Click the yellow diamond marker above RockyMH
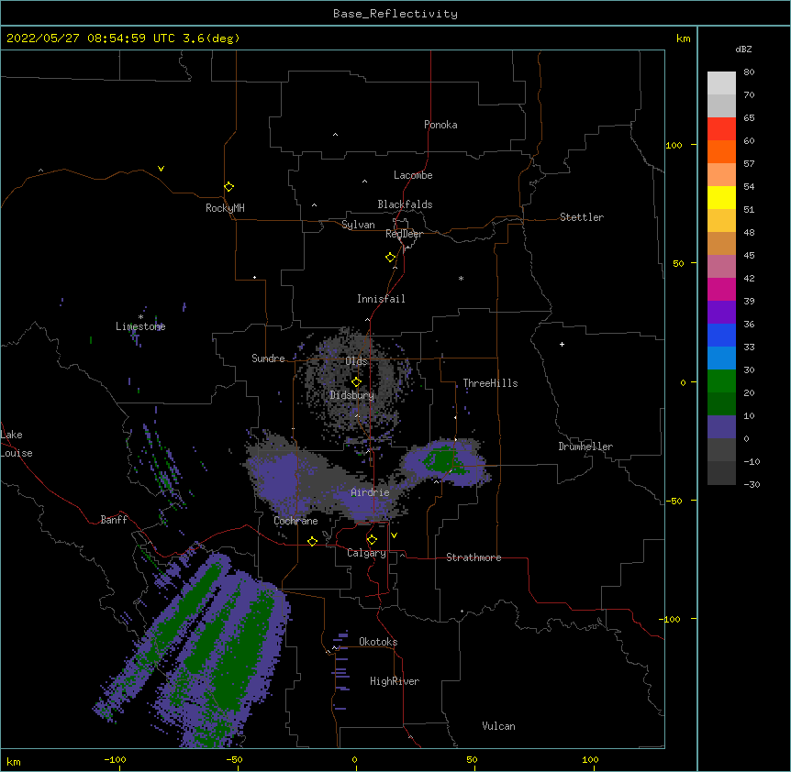This screenshot has width=791, height=772. coord(228,187)
